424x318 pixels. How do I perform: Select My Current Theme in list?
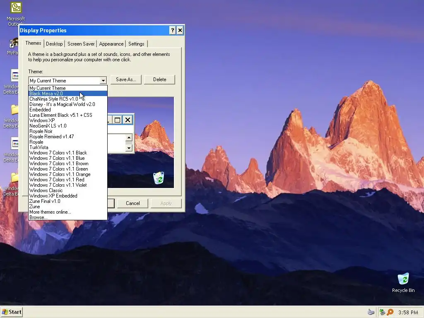coord(68,88)
